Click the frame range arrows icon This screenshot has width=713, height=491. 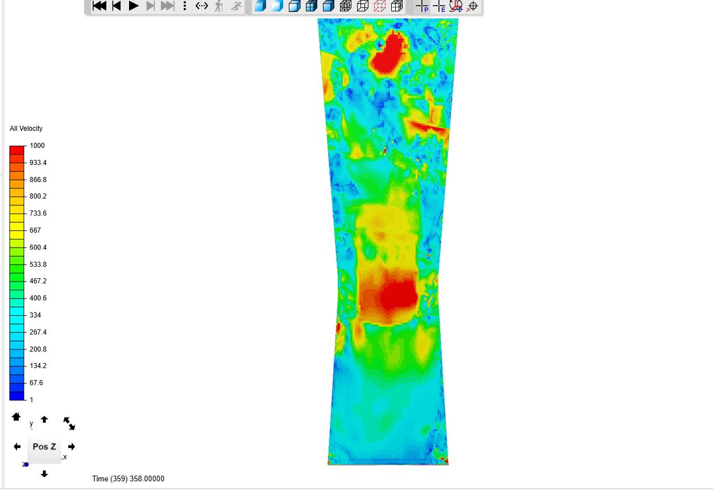point(201,6)
